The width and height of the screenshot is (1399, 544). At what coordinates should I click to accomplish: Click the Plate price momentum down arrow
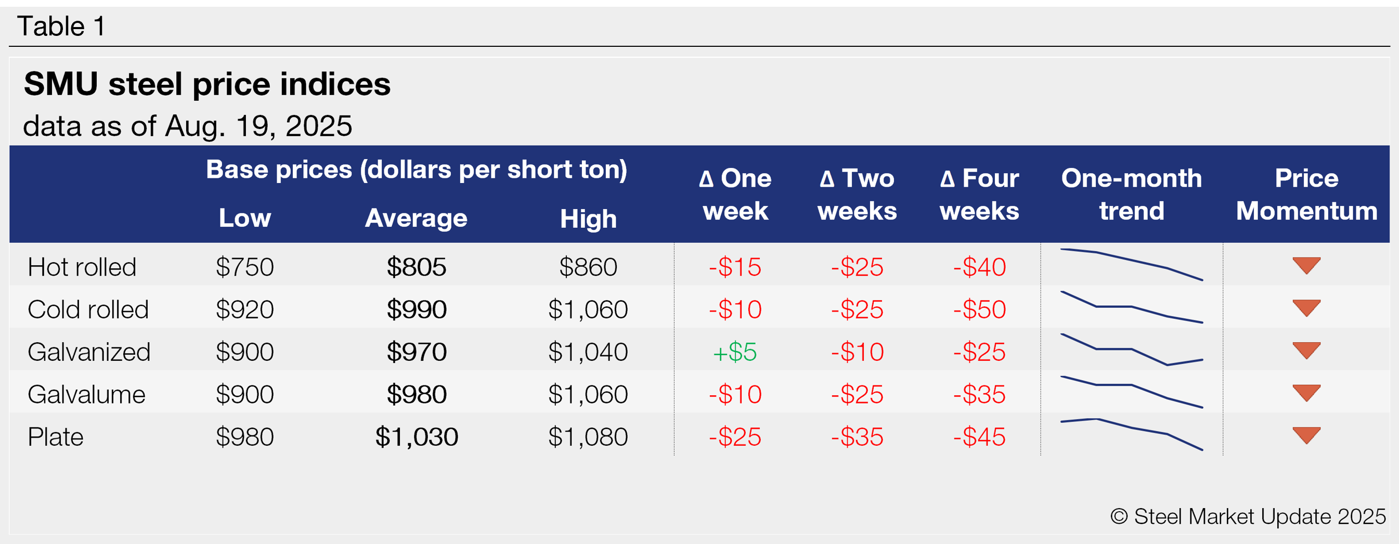point(1306,435)
